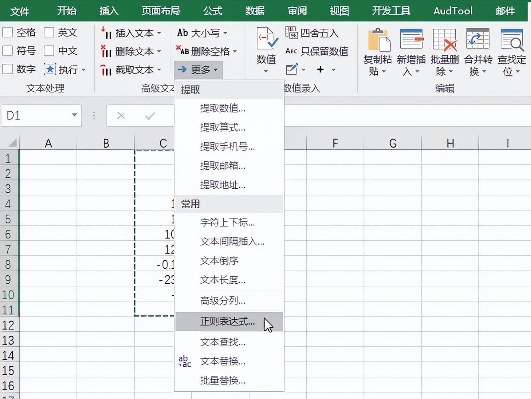
Task: Click the 插入文本 icon
Action: tap(106, 33)
